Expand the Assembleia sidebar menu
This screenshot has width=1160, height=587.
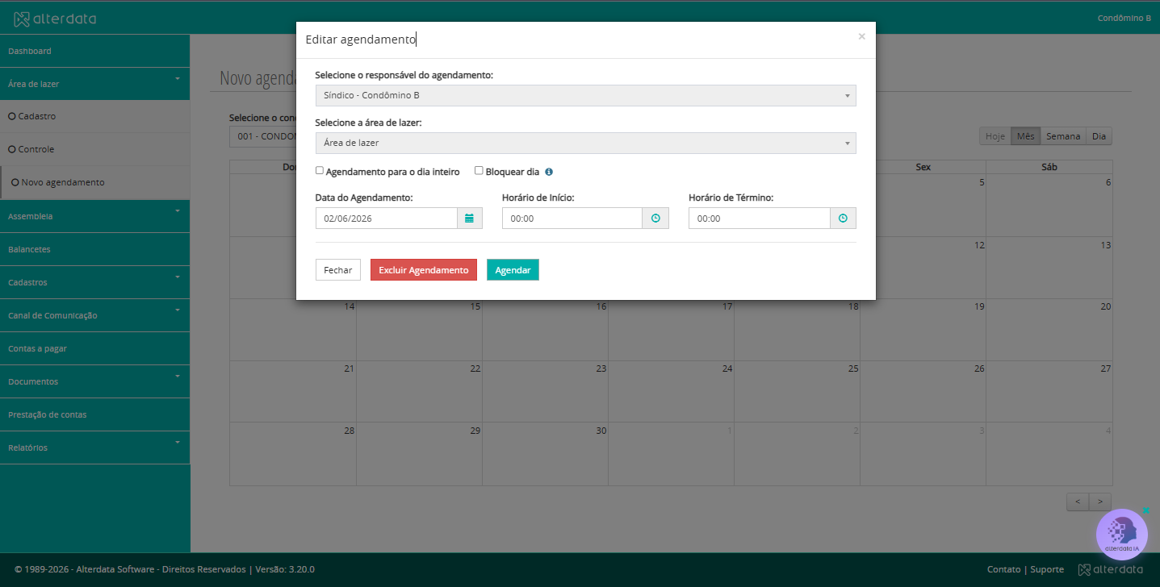[95, 216]
